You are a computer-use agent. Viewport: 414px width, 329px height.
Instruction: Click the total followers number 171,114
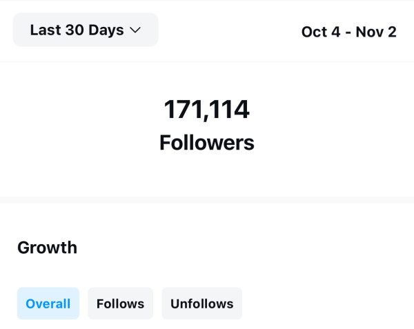click(x=206, y=109)
